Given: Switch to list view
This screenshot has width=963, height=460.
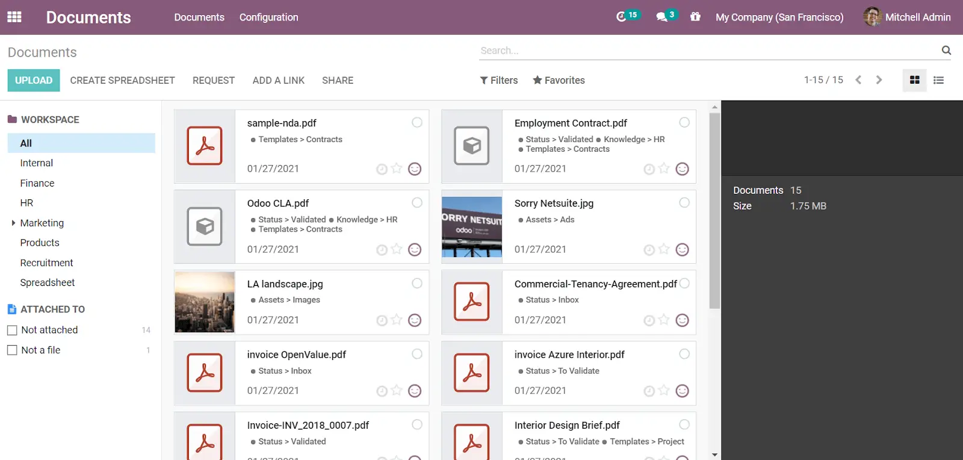Looking at the screenshot, I should [938, 80].
